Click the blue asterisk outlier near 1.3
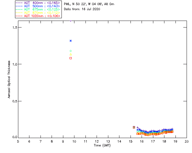Viewport: 192px width, 153px height. click(x=70, y=41)
